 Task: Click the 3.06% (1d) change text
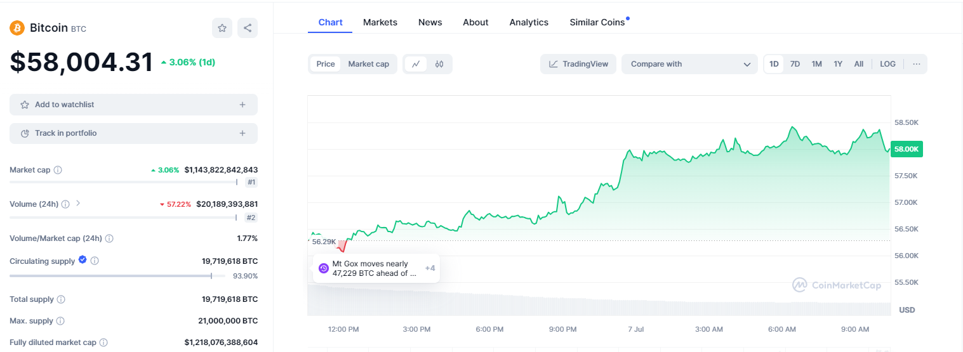point(189,62)
